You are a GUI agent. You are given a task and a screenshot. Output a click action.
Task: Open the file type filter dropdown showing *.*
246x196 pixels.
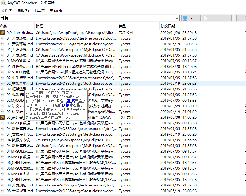[217, 18]
